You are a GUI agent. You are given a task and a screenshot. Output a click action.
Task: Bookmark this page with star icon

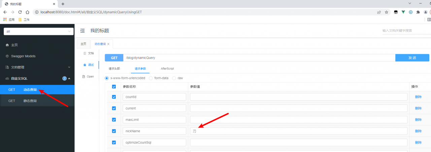pos(387,12)
